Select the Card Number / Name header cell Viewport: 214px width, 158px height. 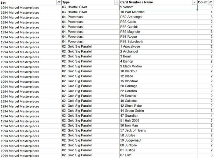(x=158, y=2)
